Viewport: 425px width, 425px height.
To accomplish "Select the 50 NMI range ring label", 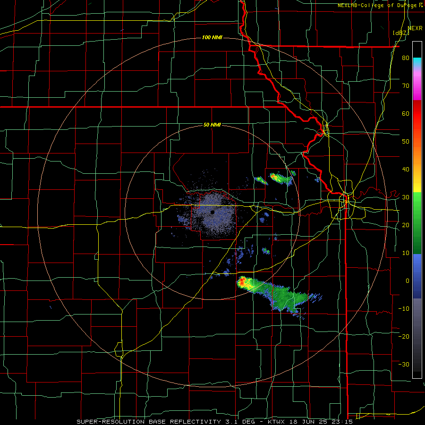I will coord(212,125).
